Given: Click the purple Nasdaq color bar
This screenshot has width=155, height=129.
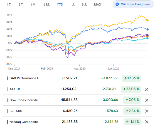Looking at the screenshot, I should (7, 122).
